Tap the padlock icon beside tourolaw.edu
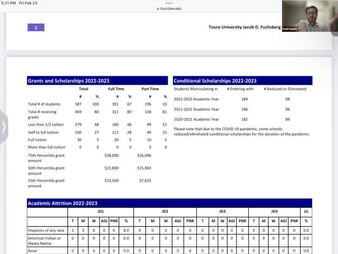 click(158, 8)
